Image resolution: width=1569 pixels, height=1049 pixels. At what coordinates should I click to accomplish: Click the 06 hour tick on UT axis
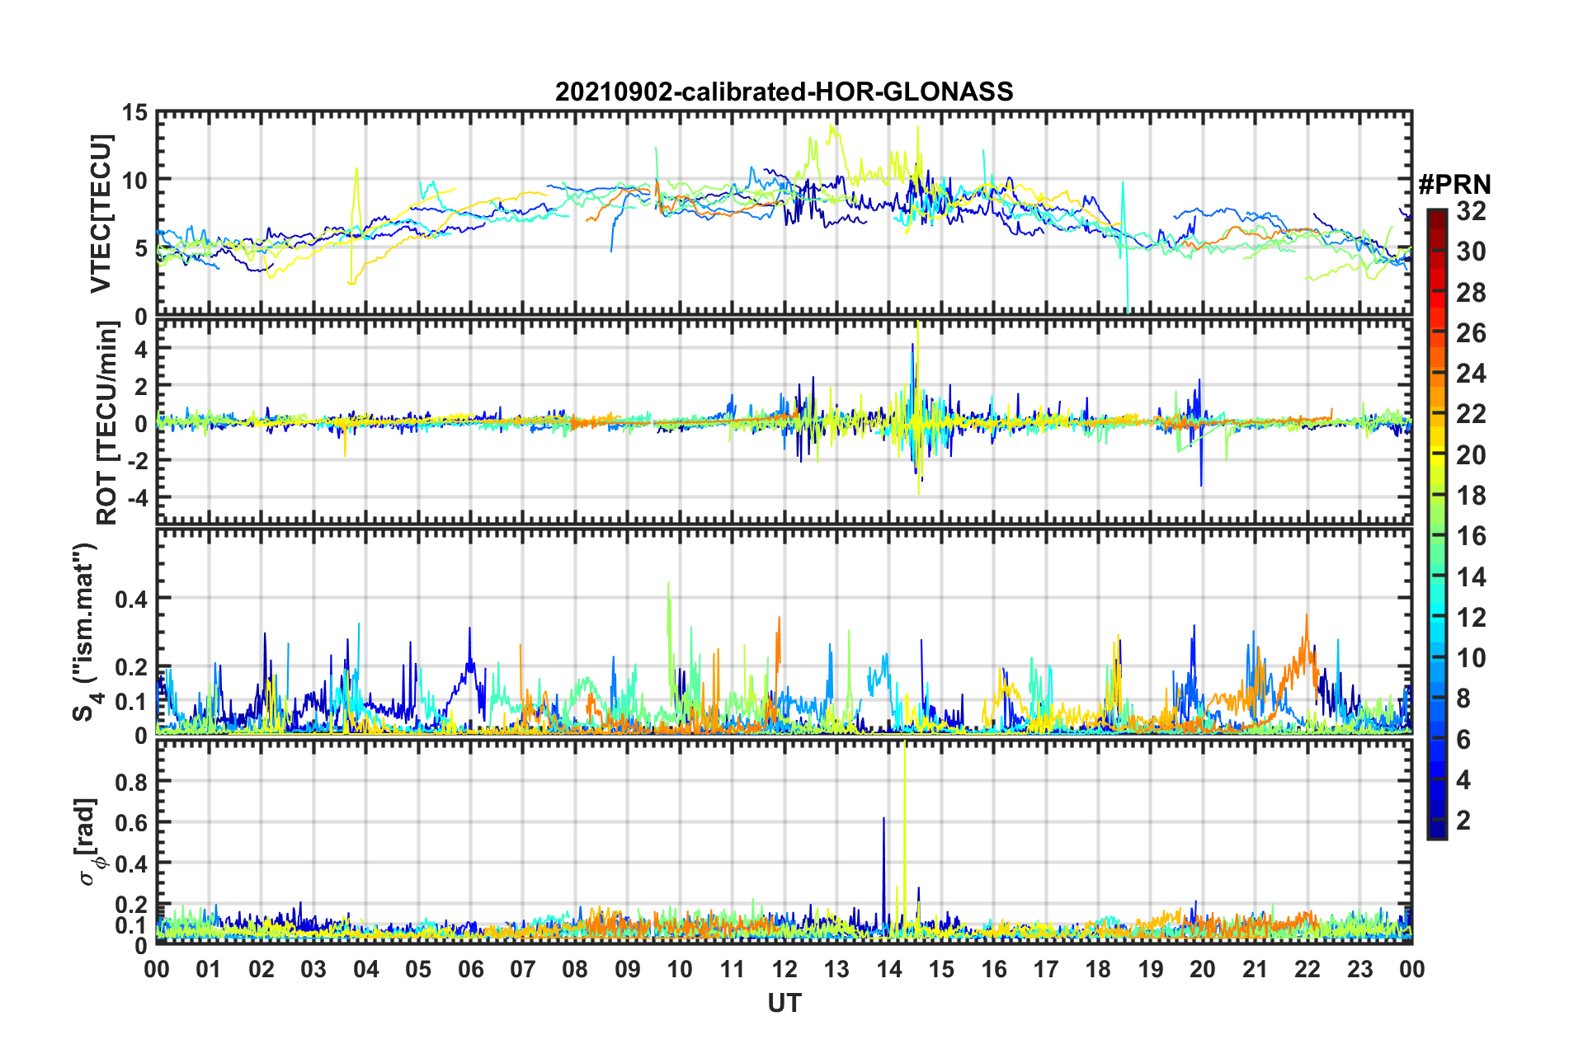pos(470,969)
